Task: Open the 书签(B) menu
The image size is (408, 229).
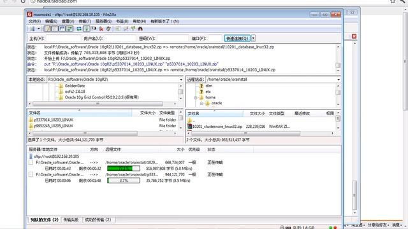Action: (122, 21)
